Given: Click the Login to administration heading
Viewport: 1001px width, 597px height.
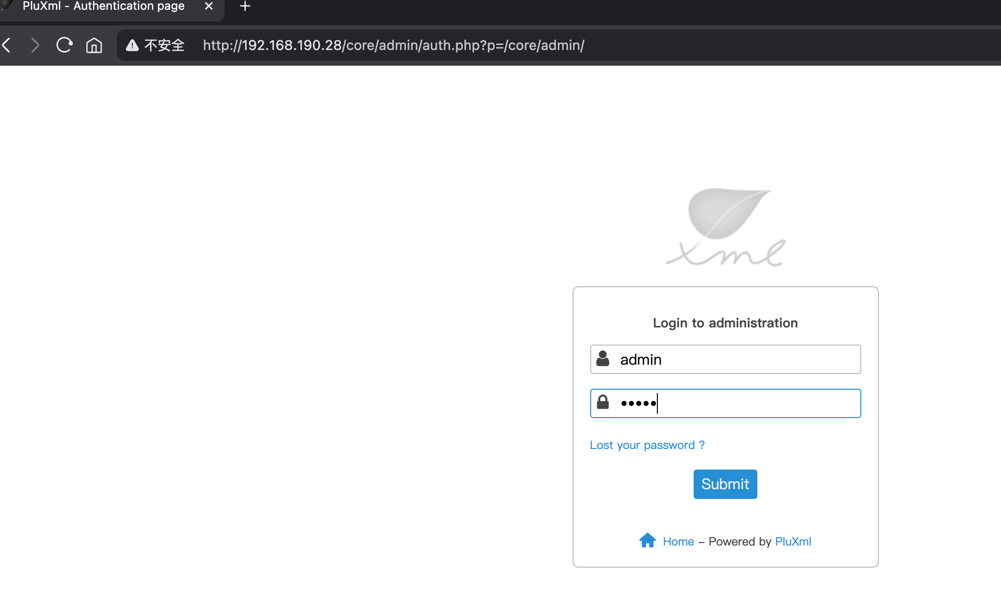Looking at the screenshot, I should [725, 323].
